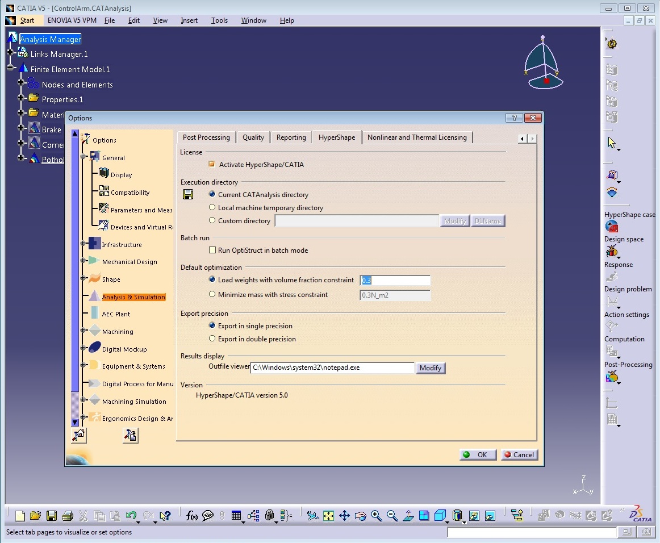The image size is (660, 543).
Task: Click the workbench gear icon at top right
Action: click(612, 44)
